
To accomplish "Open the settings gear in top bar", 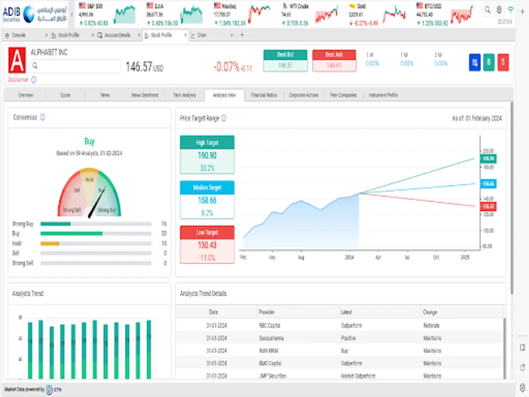I will click(x=499, y=9).
